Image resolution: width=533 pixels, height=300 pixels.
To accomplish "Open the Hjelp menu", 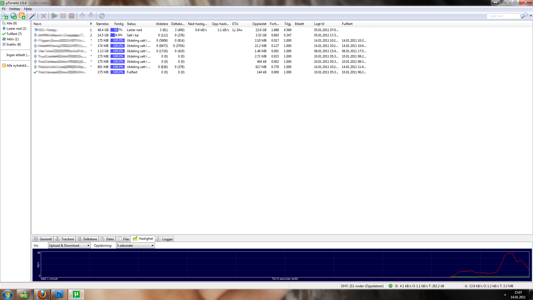I will 28,9.
